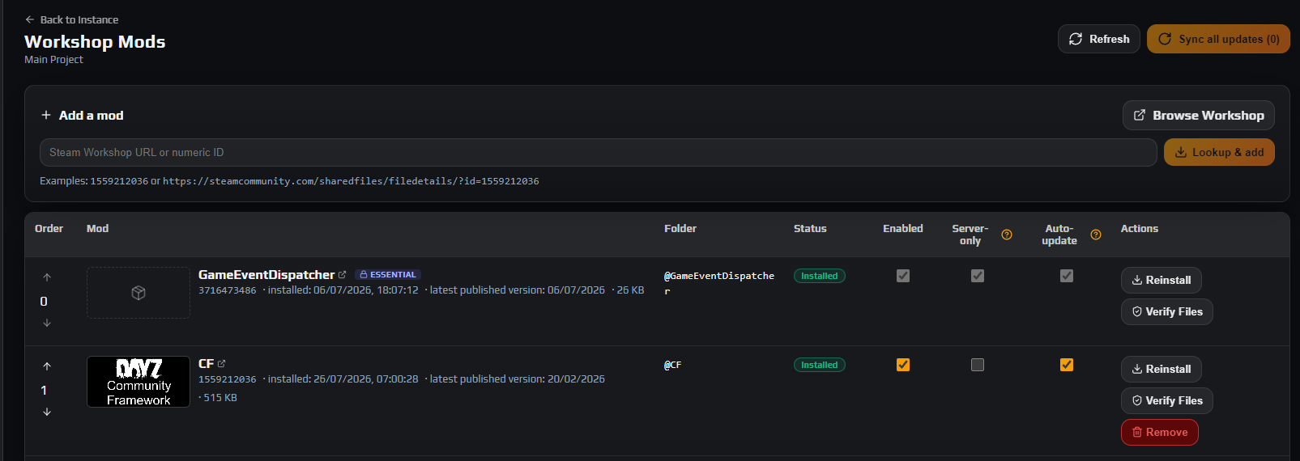Image resolution: width=1300 pixels, height=461 pixels.
Task: Focus the Steam Workshop URL input field
Action: point(598,152)
